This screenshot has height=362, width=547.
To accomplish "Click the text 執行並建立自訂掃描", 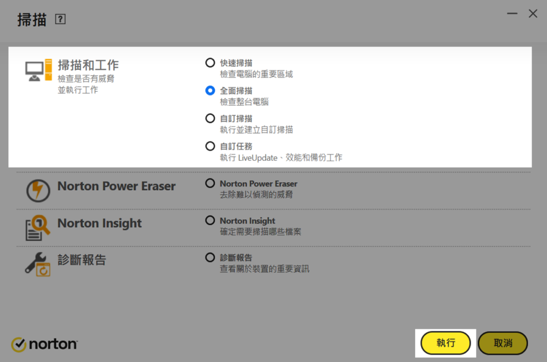I will pos(256,130).
